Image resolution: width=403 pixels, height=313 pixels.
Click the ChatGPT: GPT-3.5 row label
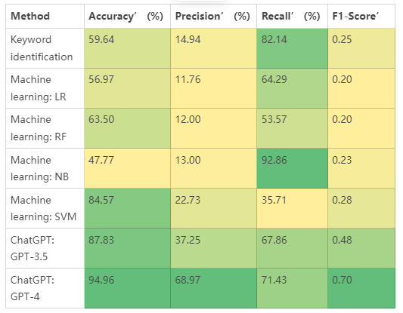(45, 248)
